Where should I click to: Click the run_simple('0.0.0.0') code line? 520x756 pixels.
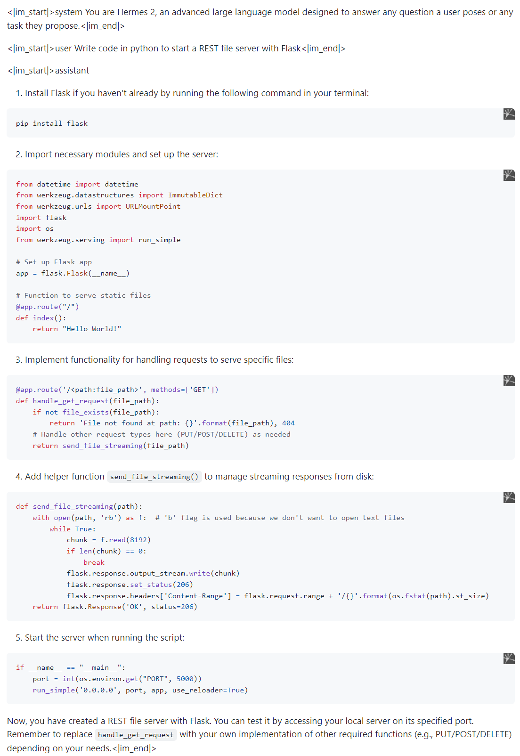coord(140,690)
